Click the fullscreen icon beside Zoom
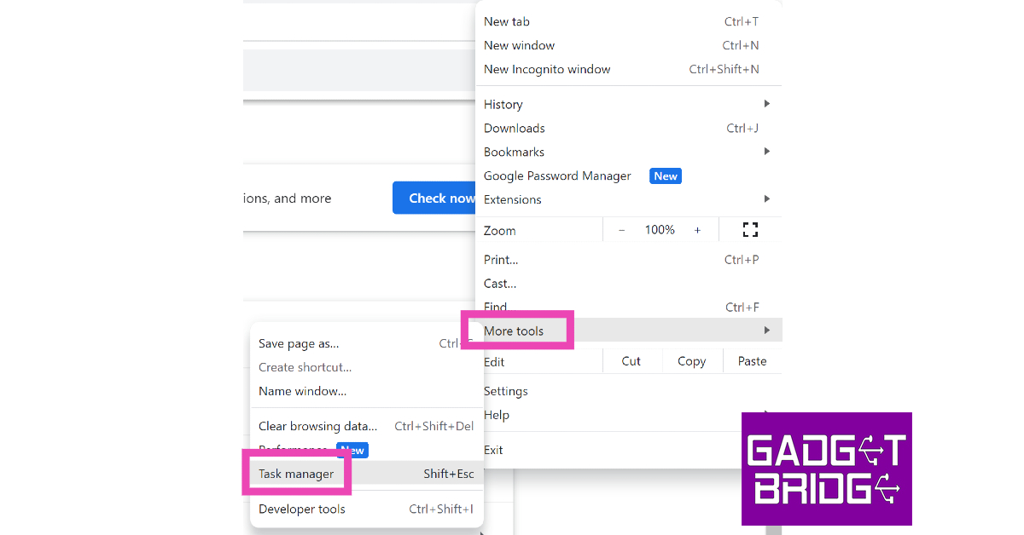Screen dimensions: 1024x535 coord(750,229)
